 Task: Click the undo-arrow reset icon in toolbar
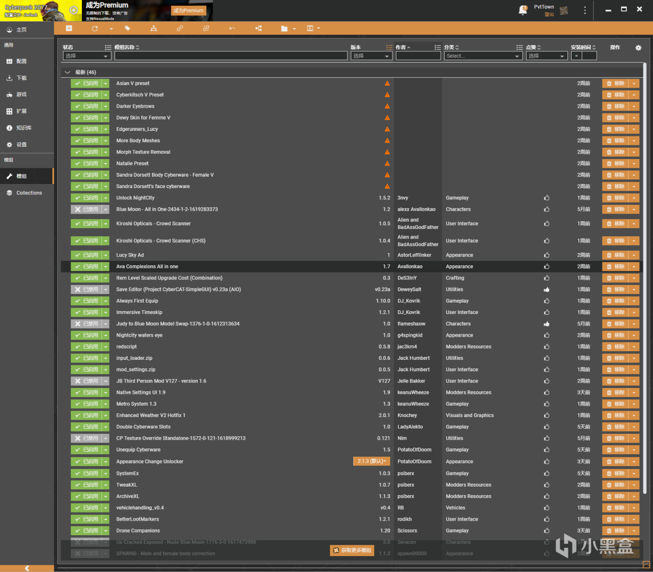coord(232,28)
